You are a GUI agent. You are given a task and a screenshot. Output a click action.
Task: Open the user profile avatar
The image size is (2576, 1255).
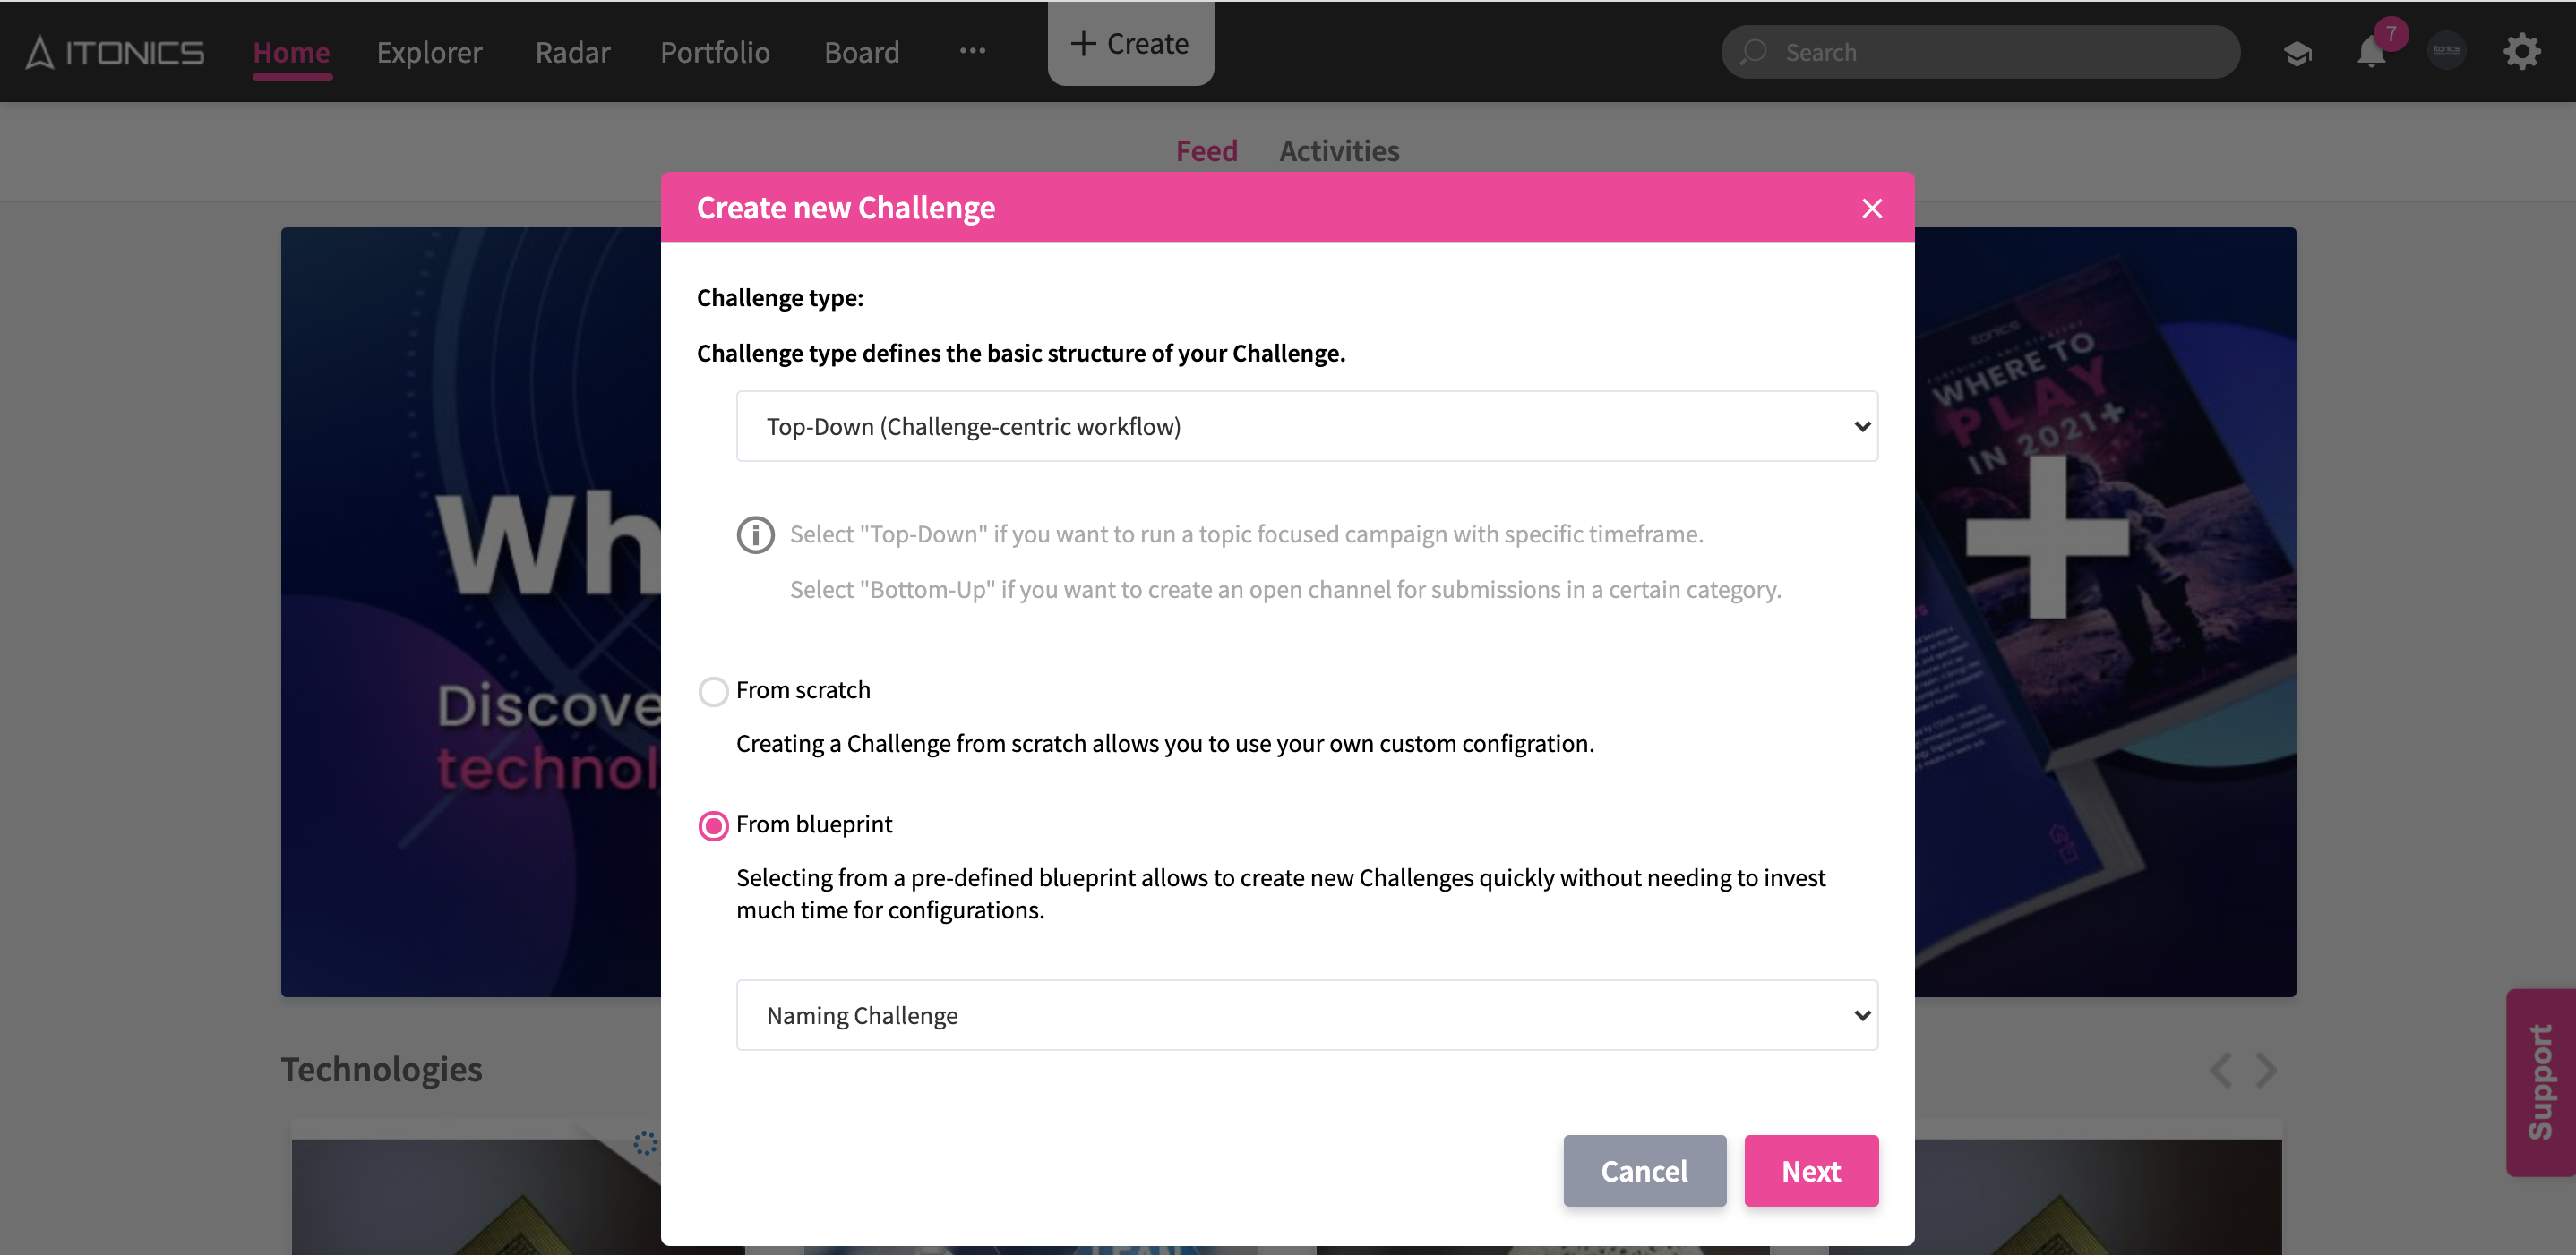pyautogui.click(x=2446, y=51)
